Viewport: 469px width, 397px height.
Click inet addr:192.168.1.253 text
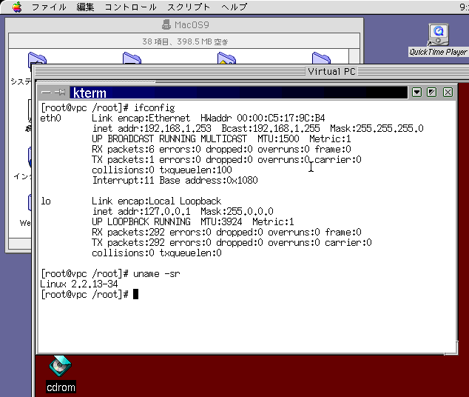point(152,128)
